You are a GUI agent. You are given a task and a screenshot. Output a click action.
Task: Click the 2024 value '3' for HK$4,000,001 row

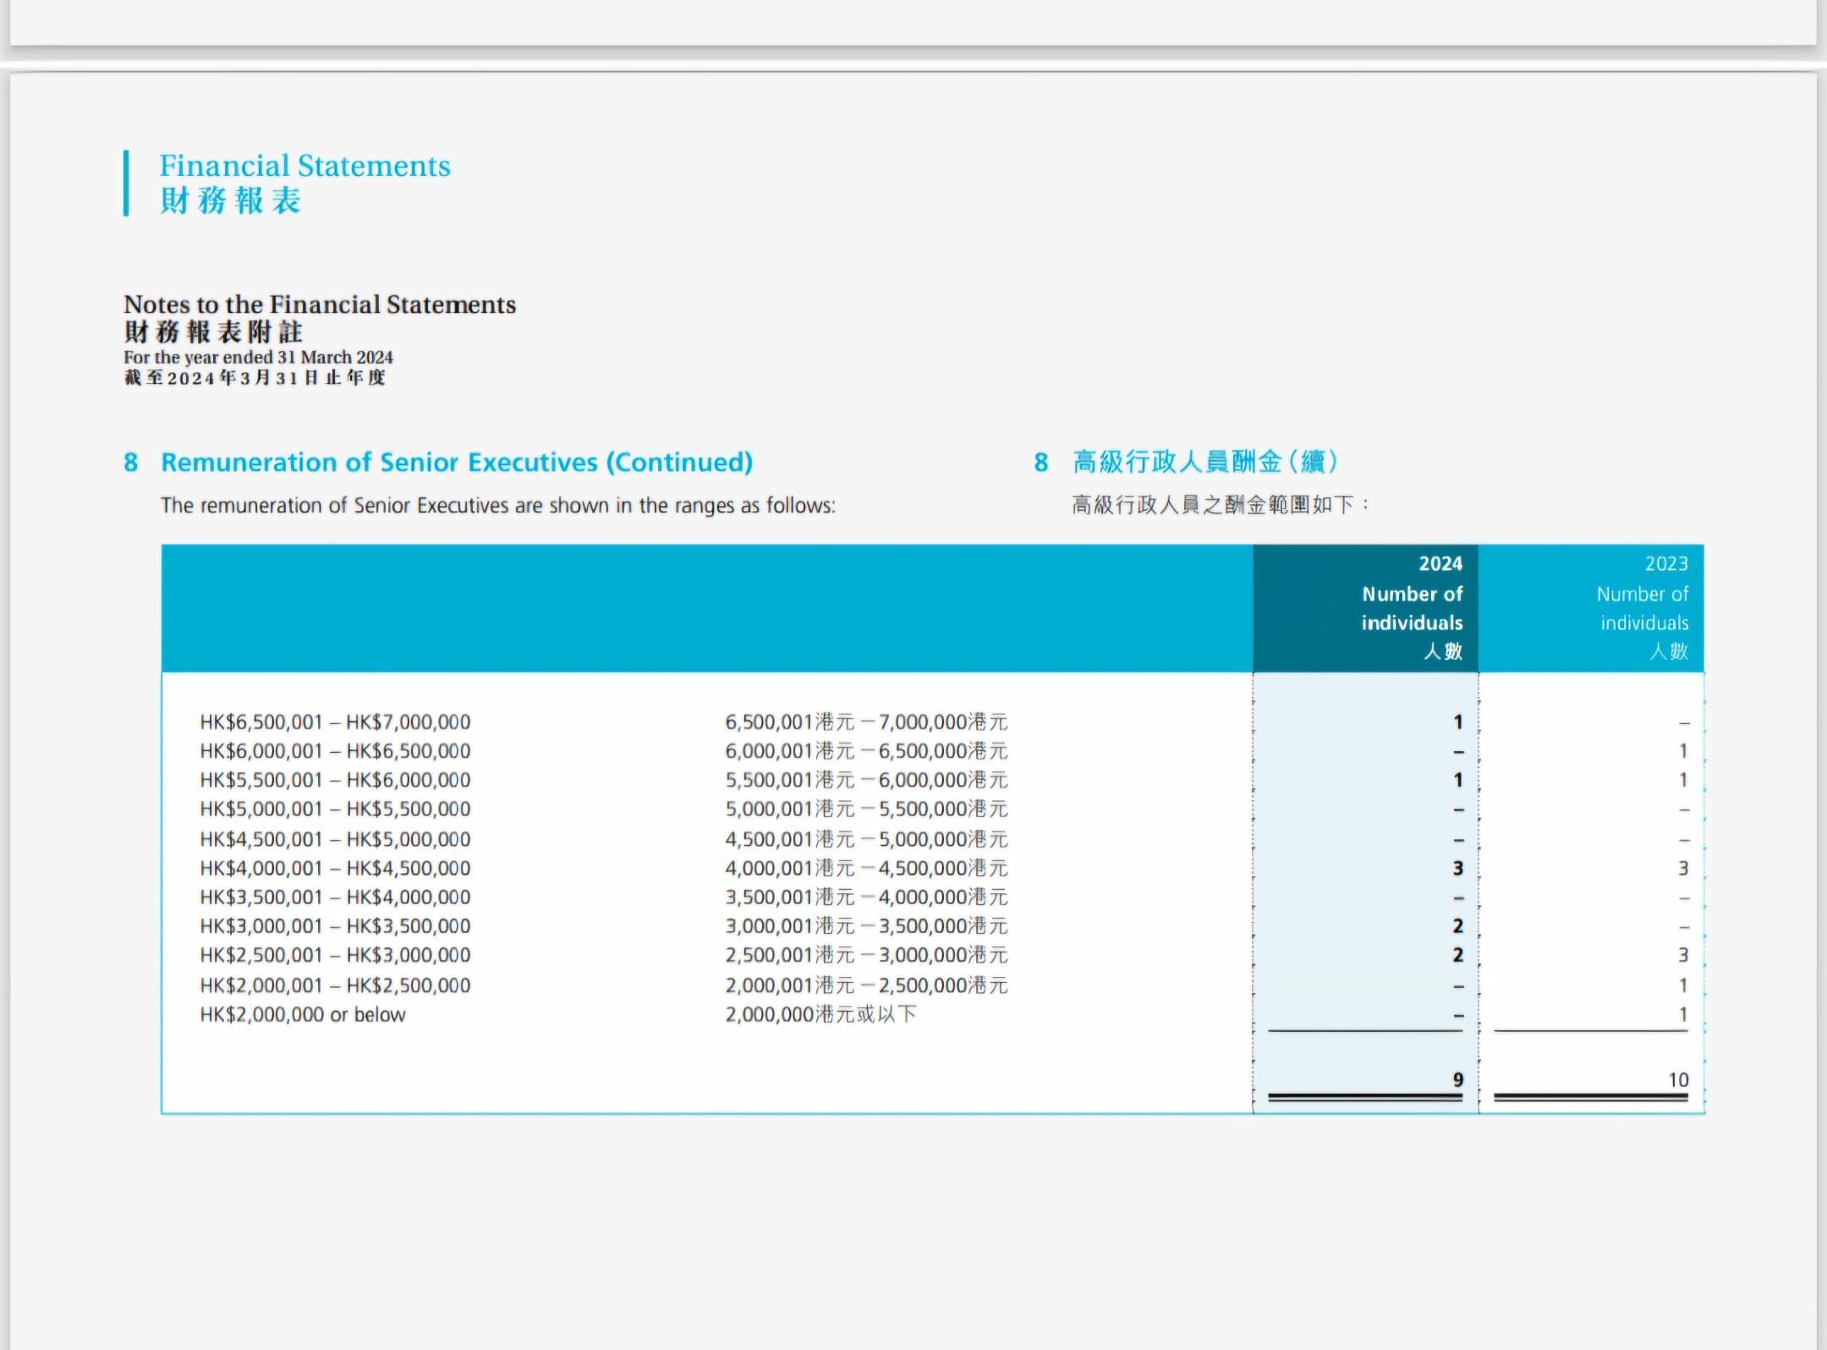click(1458, 869)
